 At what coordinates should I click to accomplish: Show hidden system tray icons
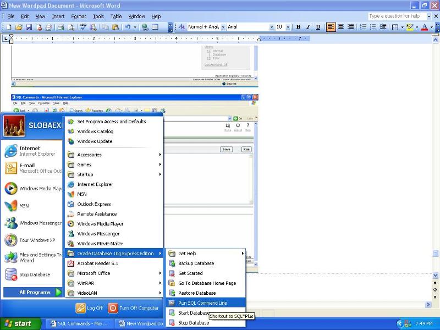400,323
